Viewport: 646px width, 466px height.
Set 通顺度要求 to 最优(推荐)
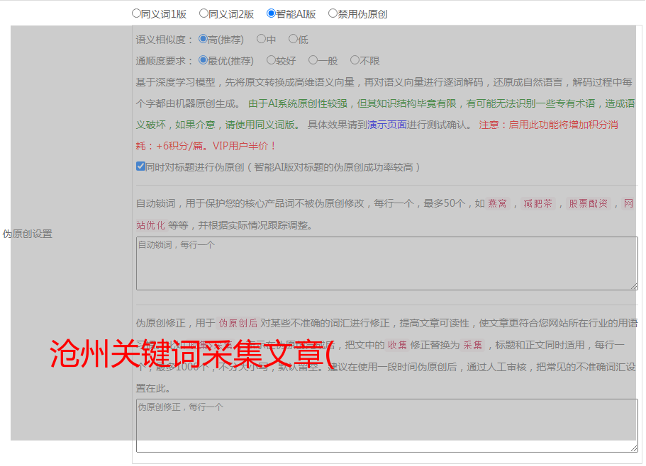204,61
